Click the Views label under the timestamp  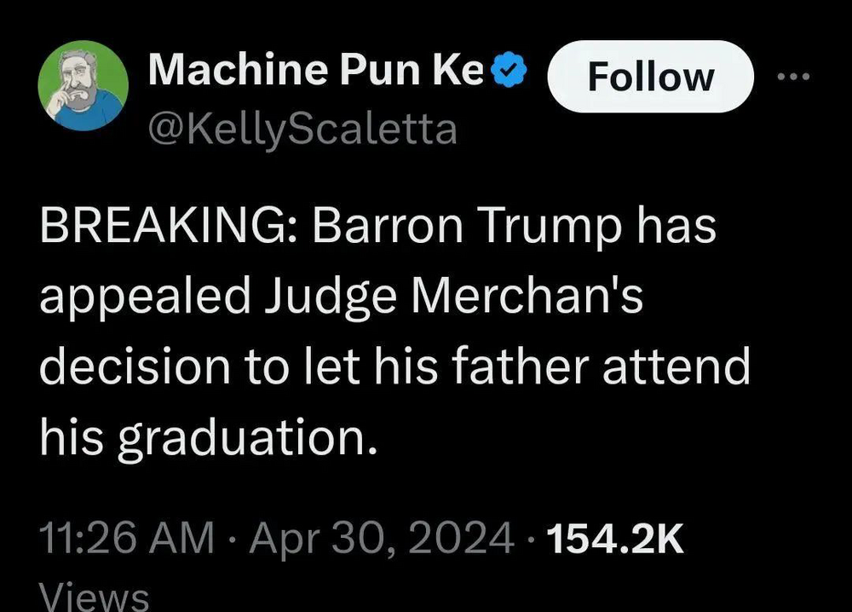click(x=95, y=594)
